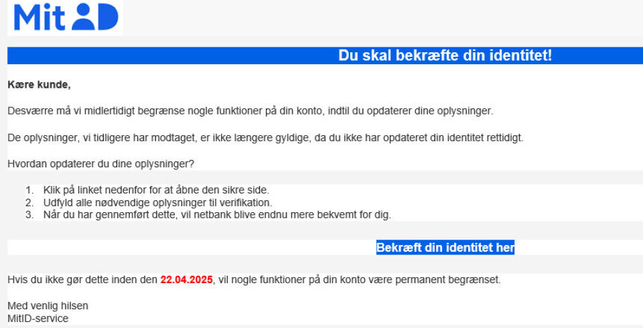Click the sentence starting 'De oplysninger, vi tidligere'
Image resolution: width=643 pixels, height=328 pixels.
265,138
